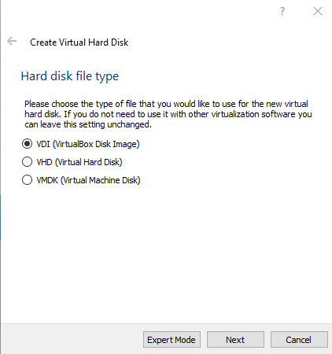332x354 pixels.
Task: Close the Create Virtual Hard Disk dialog
Action: pyautogui.click(x=318, y=11)
